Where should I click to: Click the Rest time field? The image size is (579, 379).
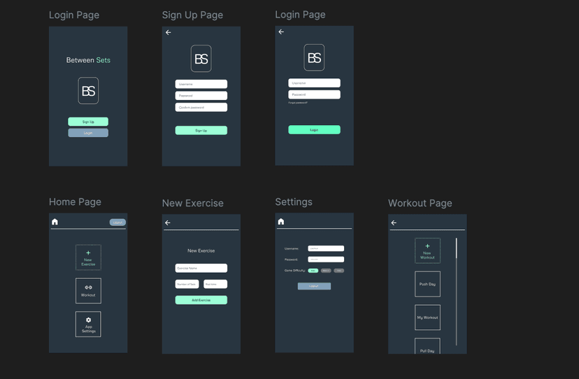click(x=215, y=284)
